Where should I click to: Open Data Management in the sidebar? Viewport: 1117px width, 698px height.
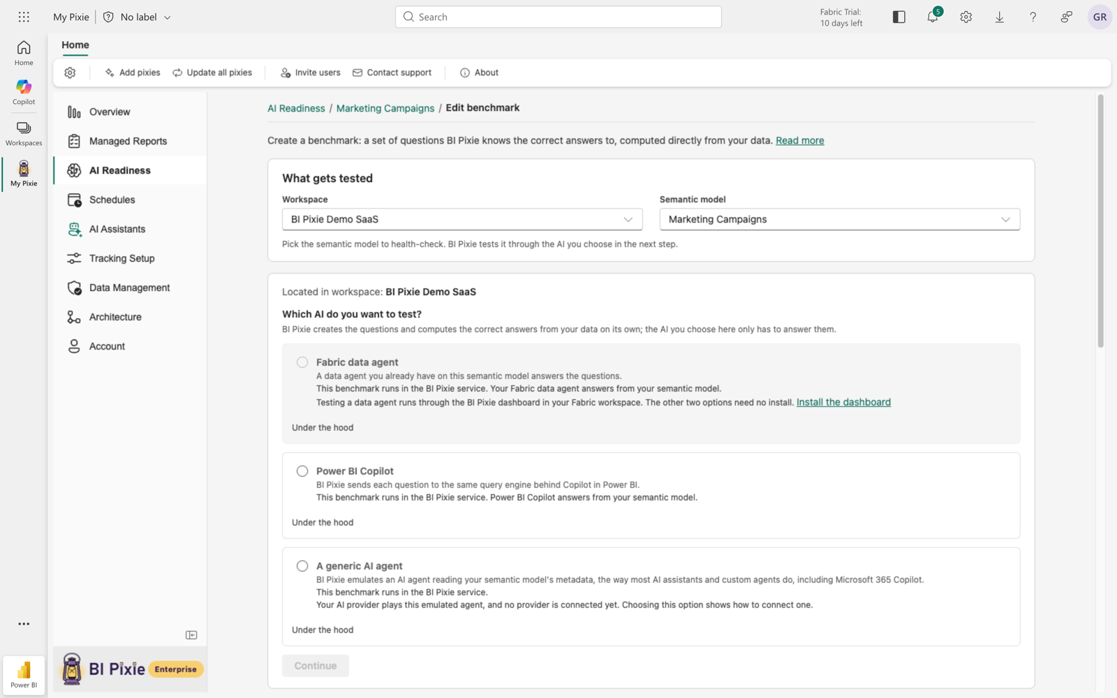tap(130, 288)
